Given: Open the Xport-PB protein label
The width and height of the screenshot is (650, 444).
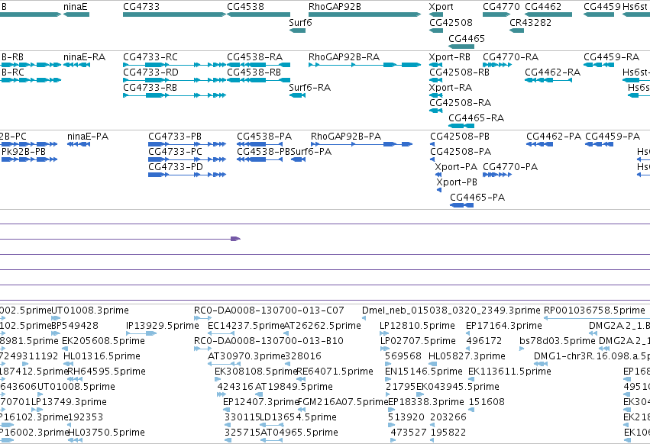Looking at the screenshot, I should pyautogui.click(x=457, y=182).
